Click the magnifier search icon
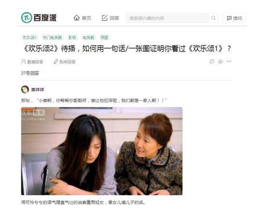Image resolution: width=254 pixels, height=214 pixels. coord(213,18)
